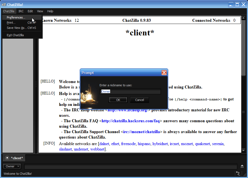The height and width of the screenshot is (178, 248).
Task: Click the *client* view heading
Action: pyautogui.click(x=140, y=33)
